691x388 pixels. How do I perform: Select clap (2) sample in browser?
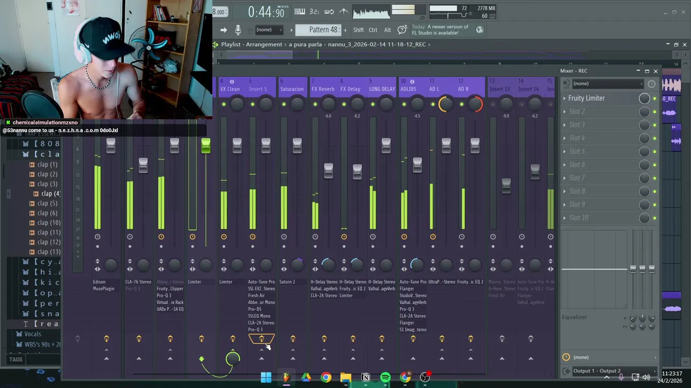point(48,174)
